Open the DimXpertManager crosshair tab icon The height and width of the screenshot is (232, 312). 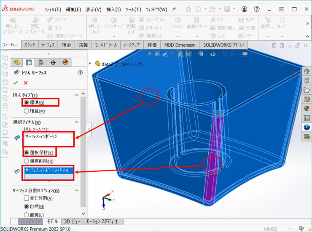tap(53, 63)
